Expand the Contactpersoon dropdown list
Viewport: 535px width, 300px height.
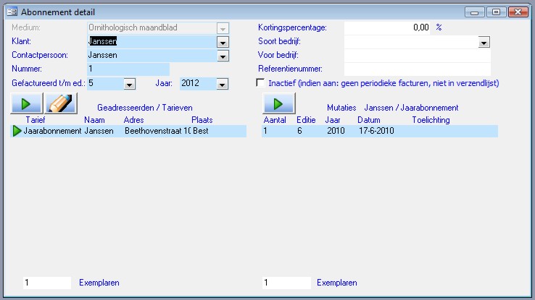coord(223,56)
